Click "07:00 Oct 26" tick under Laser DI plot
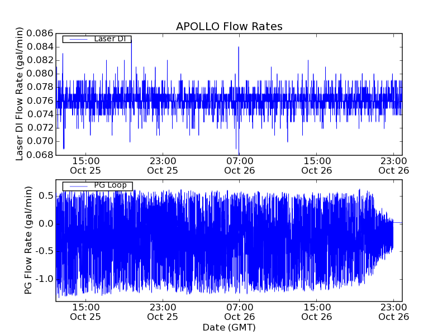This screenshot has width=447, height=335. tap(240, 166)
